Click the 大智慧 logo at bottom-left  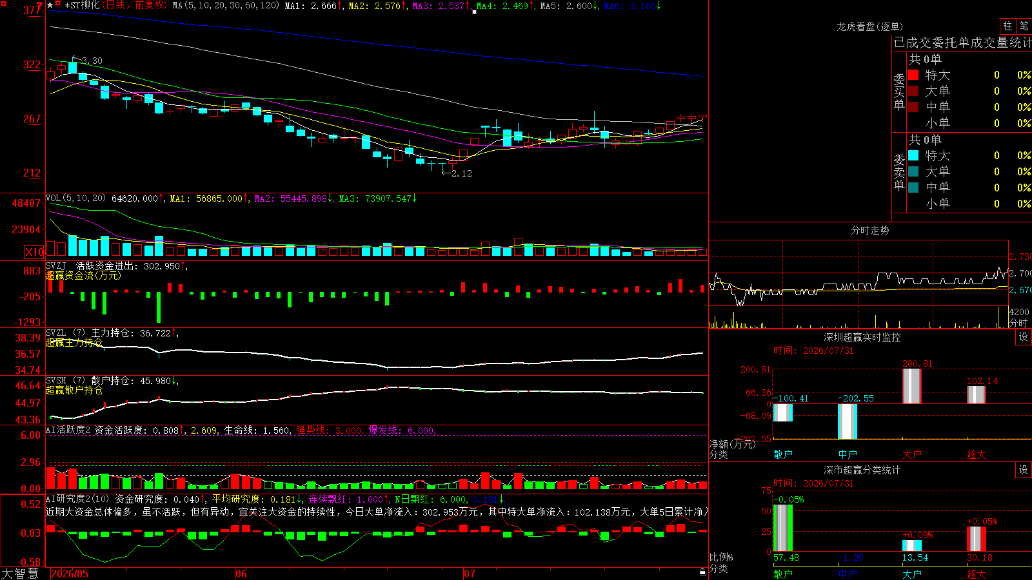pyautogui.click(x=20, y=574)
